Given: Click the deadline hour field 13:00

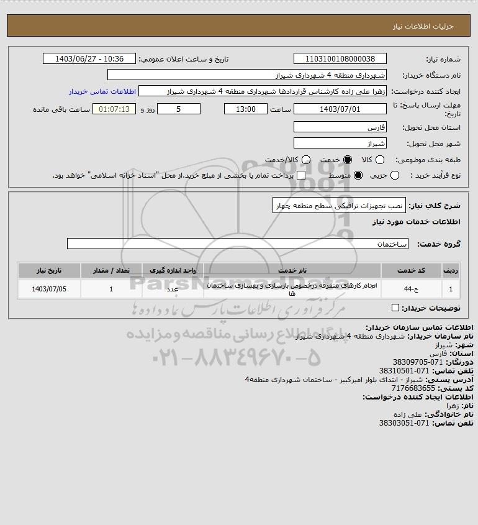Looking at the screenshot, I should [x=246, y=109].
